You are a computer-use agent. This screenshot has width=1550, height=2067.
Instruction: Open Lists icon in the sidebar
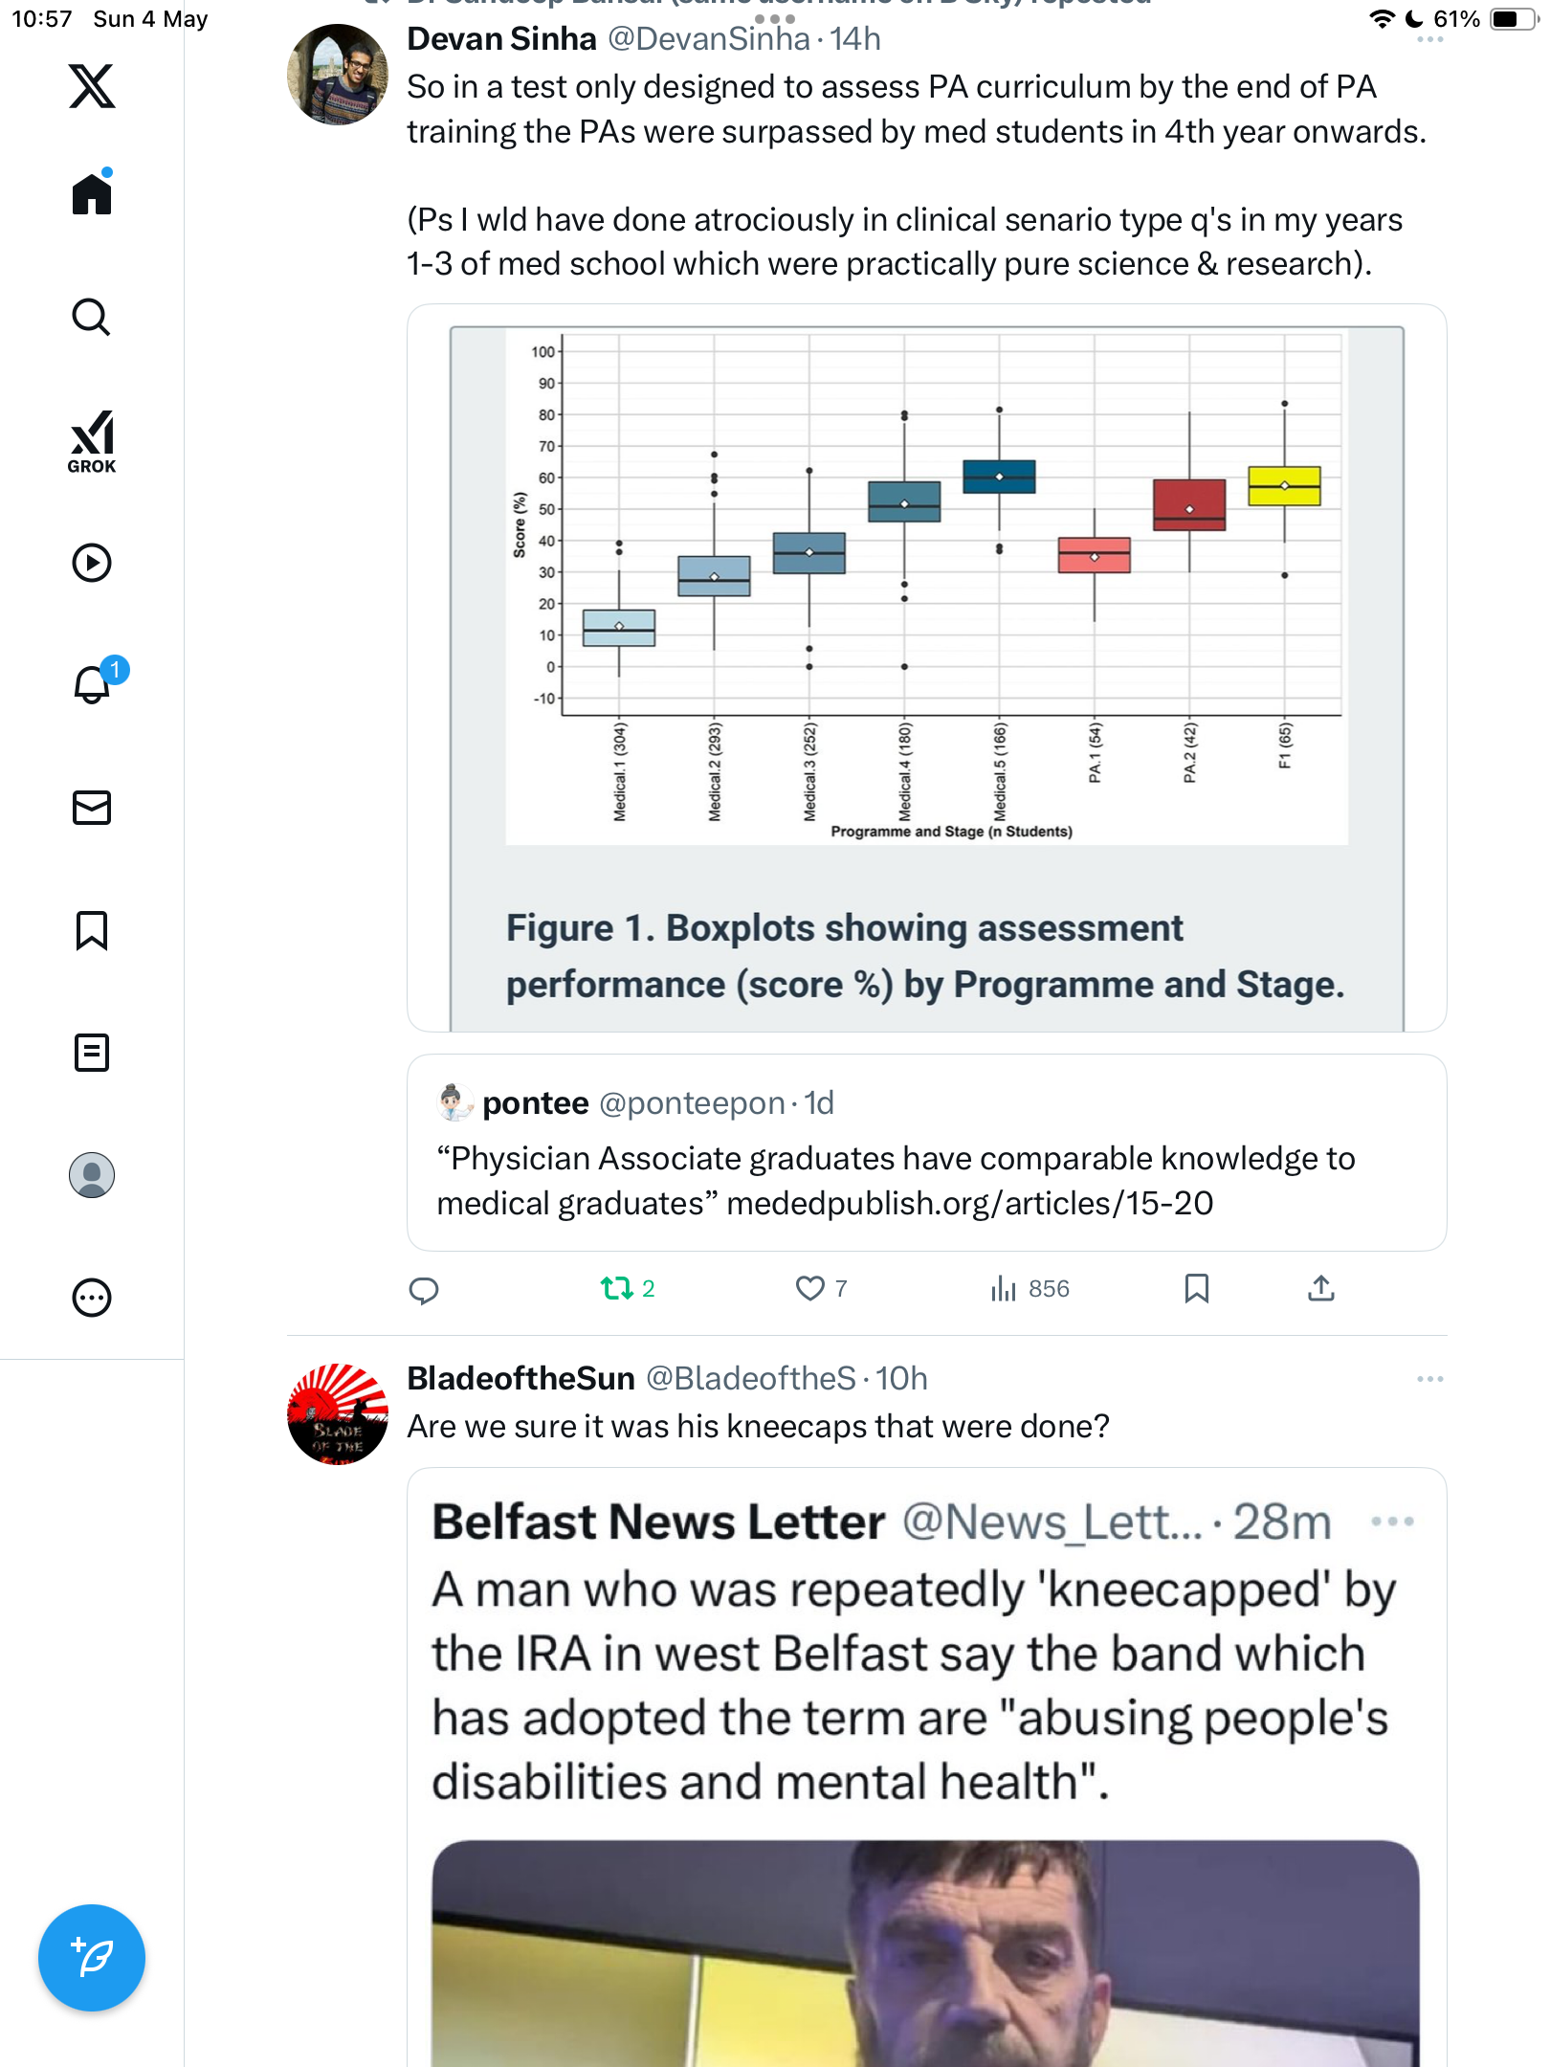[x=92, y=1053]
